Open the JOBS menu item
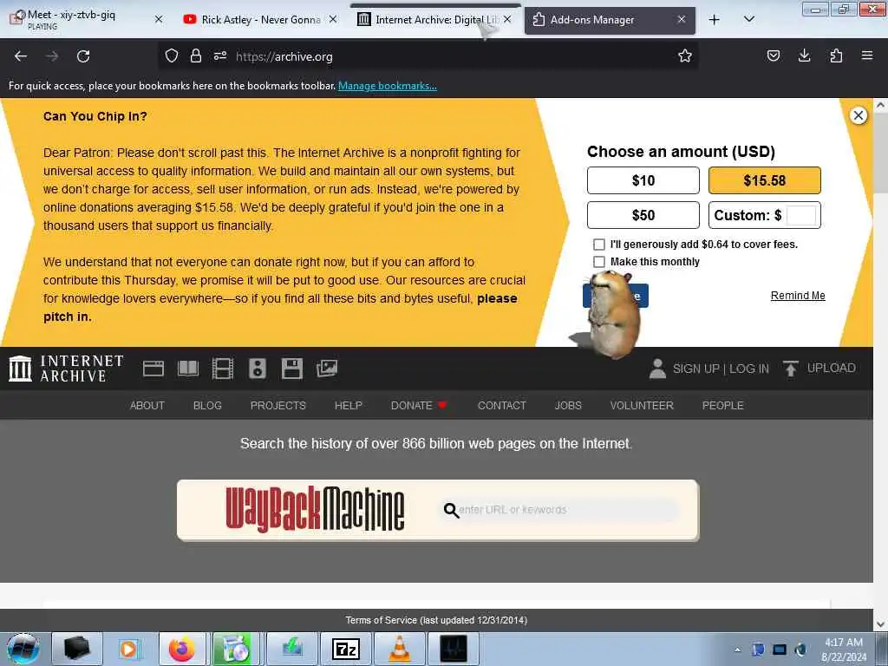 pos(568,406)
